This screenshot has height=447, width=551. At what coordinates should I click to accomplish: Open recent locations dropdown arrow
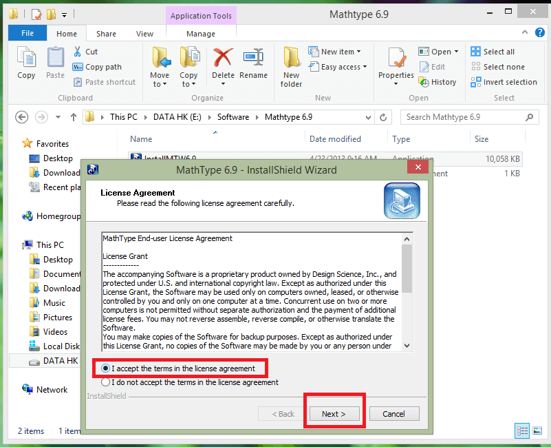pyautogui.click(x=58, y=117)
